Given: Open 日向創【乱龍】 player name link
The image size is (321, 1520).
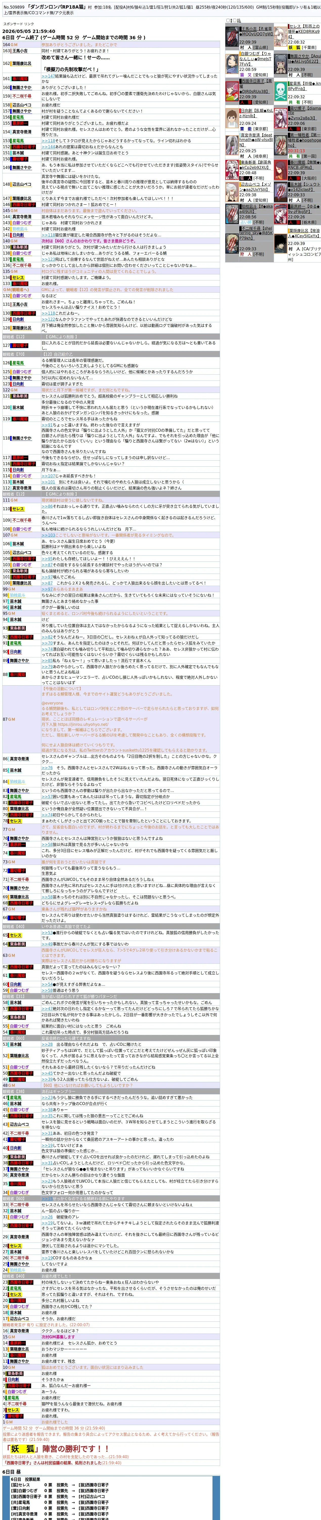Looking at the screenshot, I should pos(256,113).
